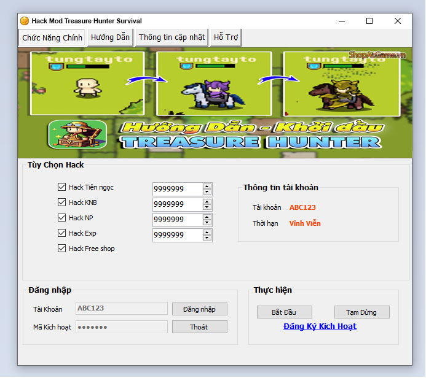Decrease Hack NP value with down arrow
426x378 pixels.
pyautogui.click(x=207, y=222)
